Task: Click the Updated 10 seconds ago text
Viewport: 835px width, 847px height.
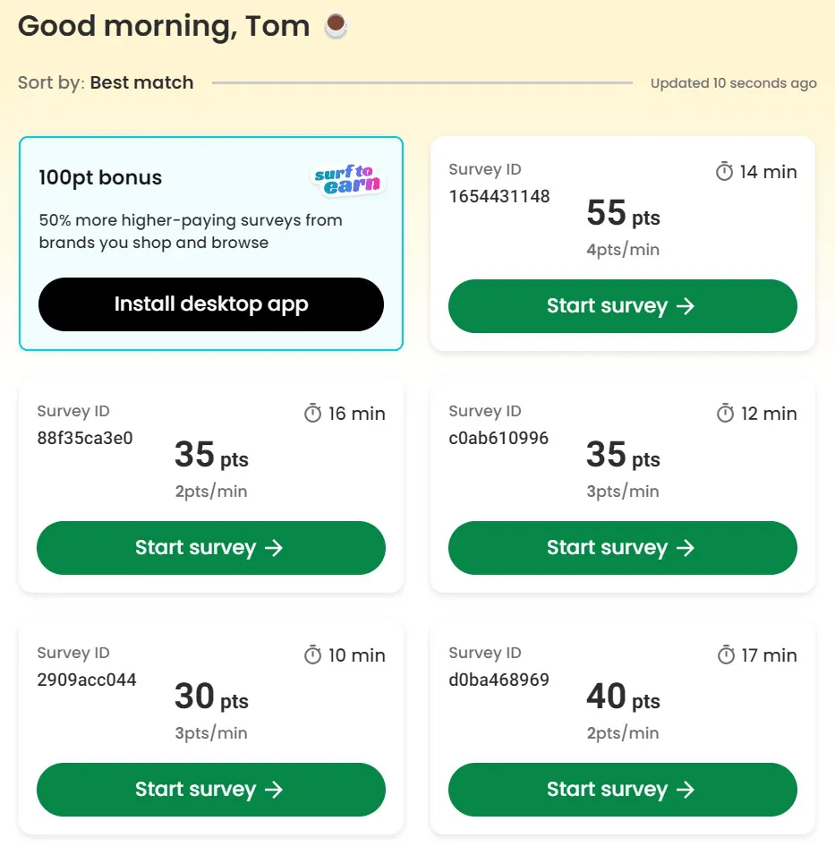Action: point(733,83)
